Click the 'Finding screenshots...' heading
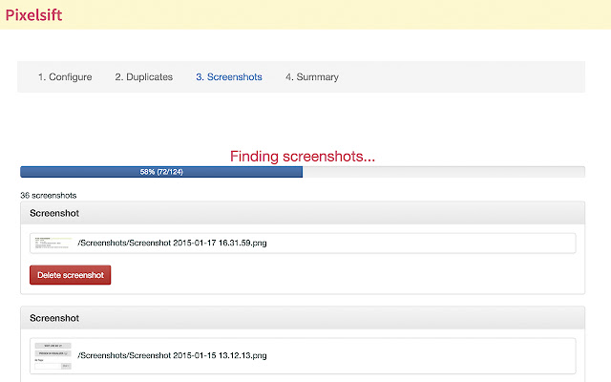The image size is (611, 382). click(x=303, y=157)
